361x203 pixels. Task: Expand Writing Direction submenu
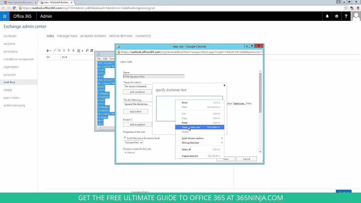coord(199,143)
